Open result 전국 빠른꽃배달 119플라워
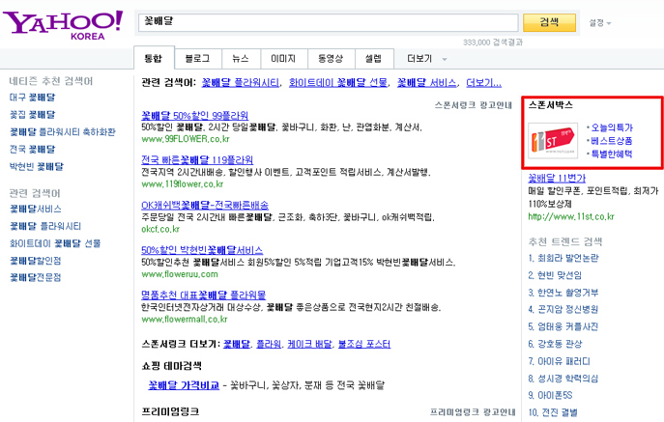The image size is (664, 422). [x=197, y=160]
